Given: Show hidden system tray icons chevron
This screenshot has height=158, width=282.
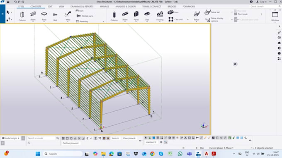Looking at the screenshot, I should click(x=234, y=154).
